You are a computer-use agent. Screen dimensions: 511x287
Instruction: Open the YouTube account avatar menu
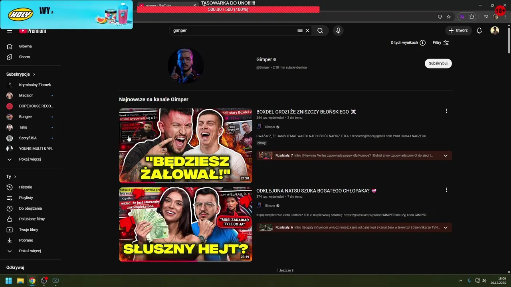495,30
